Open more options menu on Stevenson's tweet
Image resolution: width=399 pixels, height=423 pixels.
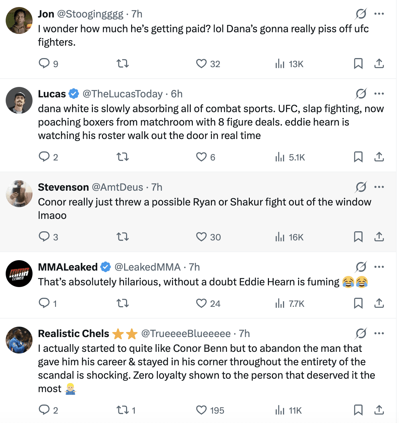point(379,187)
